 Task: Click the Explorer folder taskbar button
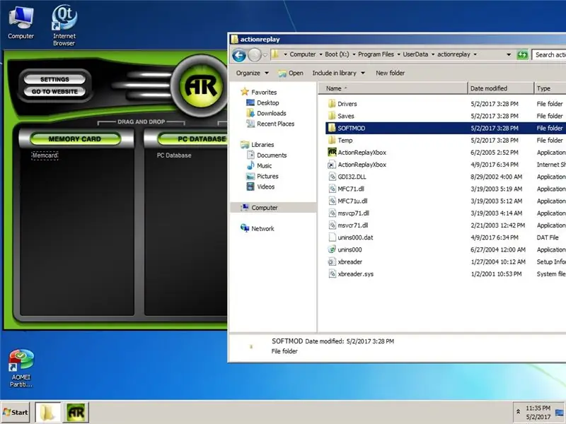coord(47,413)
